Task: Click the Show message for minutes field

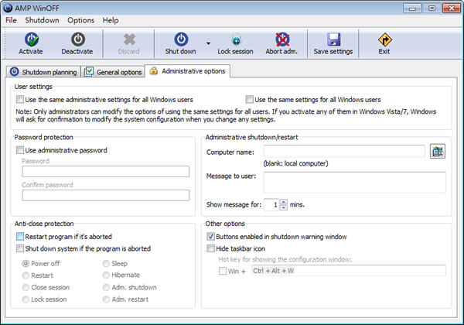Action: click(x=271, y=204)
